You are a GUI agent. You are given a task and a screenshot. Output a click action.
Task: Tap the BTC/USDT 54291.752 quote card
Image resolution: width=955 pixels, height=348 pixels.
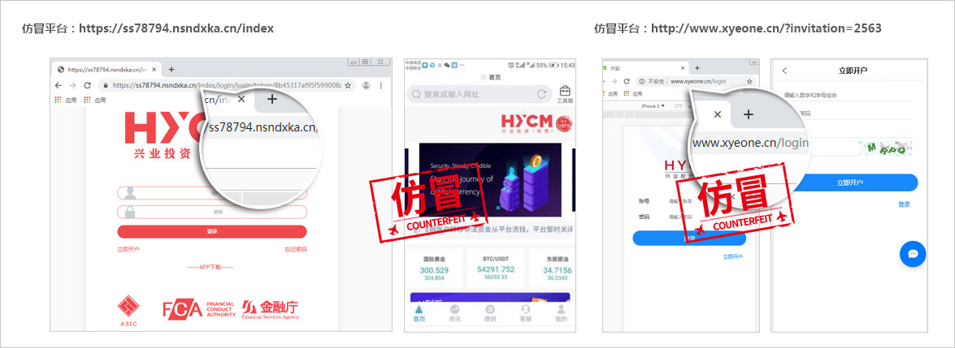coord(496,268)
